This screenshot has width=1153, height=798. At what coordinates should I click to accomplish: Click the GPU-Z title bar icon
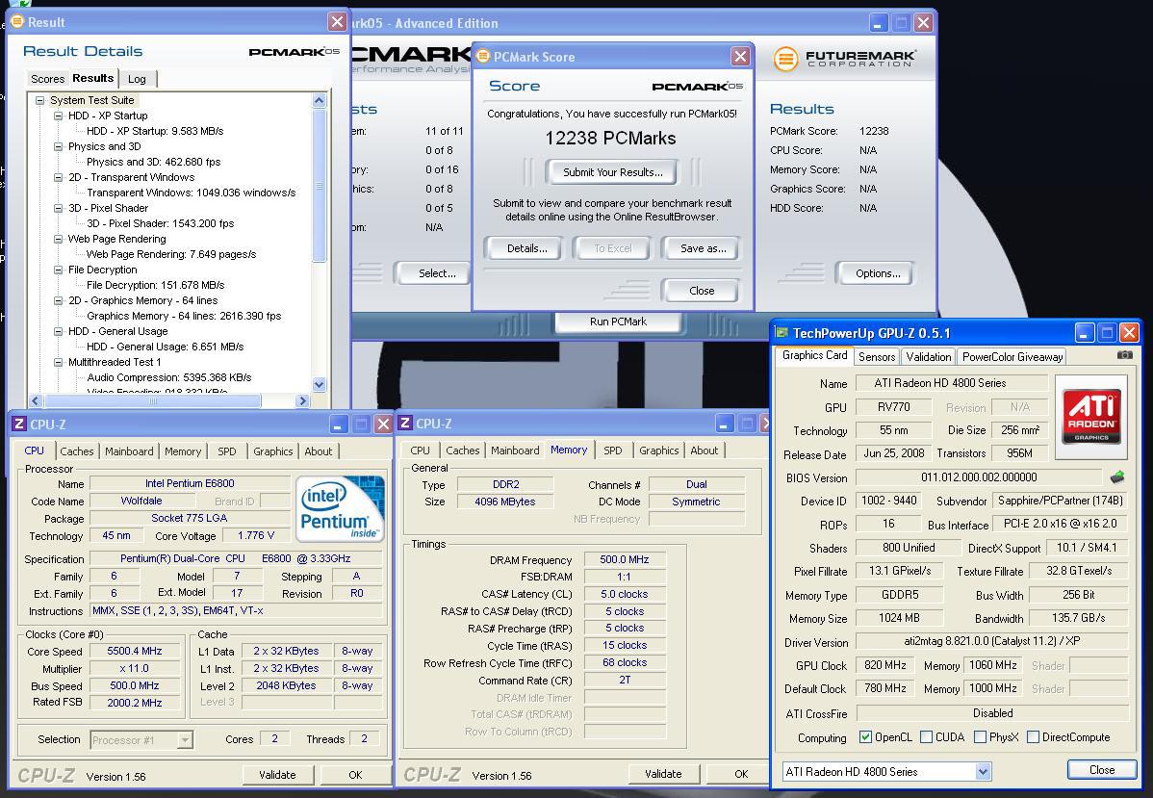[781, 333]
